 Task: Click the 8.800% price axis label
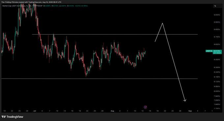point(217,30)
